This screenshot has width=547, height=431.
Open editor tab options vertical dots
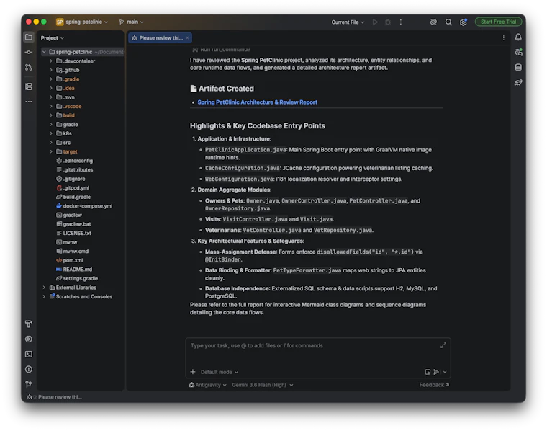(503, 37)
